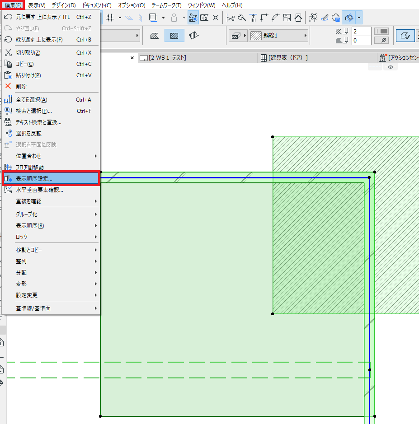Open the 斜線1 fill pattern dropdown
419x424 pixels.
click(x=278, y=36)
